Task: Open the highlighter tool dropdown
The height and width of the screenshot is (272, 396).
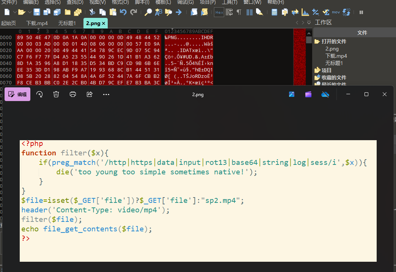Action: [x=259, y=12]
